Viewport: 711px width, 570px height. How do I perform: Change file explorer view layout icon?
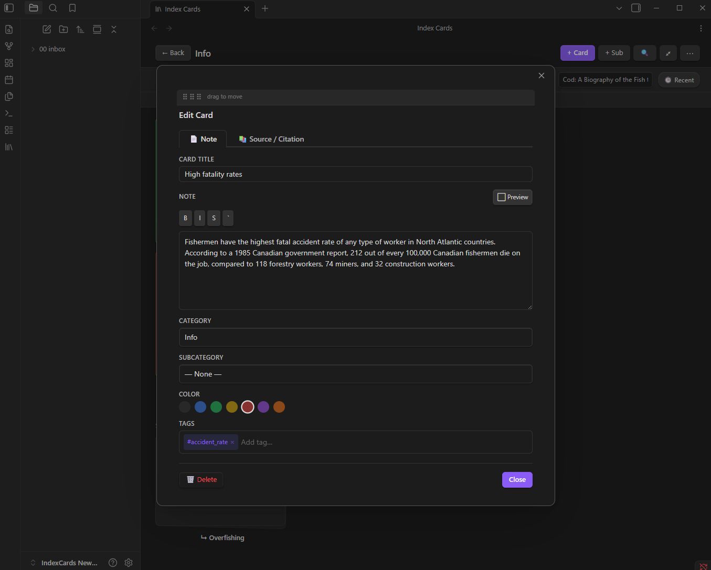point(97,29)
